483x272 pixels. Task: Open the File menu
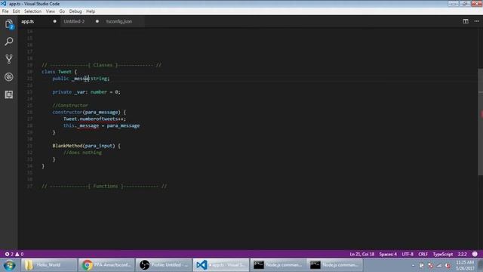pos(5,11)
